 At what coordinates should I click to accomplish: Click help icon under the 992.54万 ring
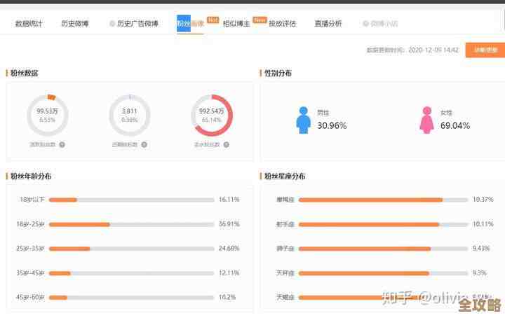tap(227, 145)
